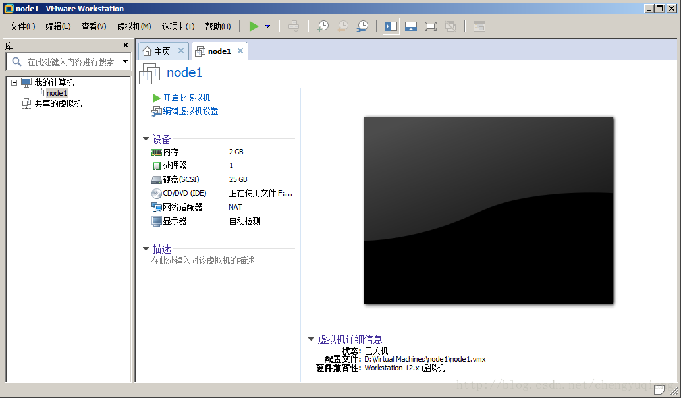Click the 硬盘(SCSI) hard disk device
This screenshot has height=398, width=681.
pyautogui.click(x=180, y=179)
